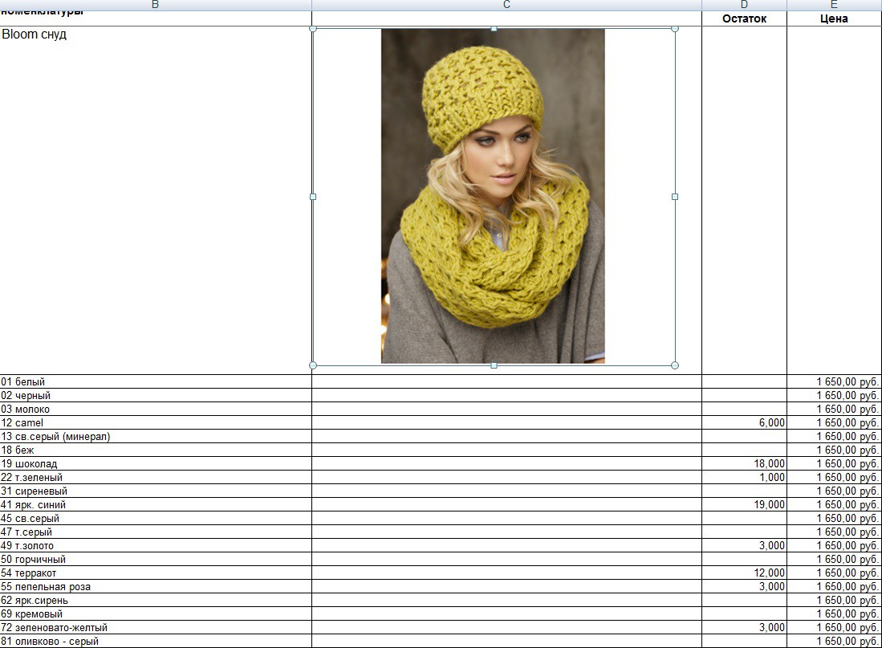The height and width of the screenshot is (648, 882).
Task: Click the picture's left-middle sizing handle
Action: click(x=313, y=197)
